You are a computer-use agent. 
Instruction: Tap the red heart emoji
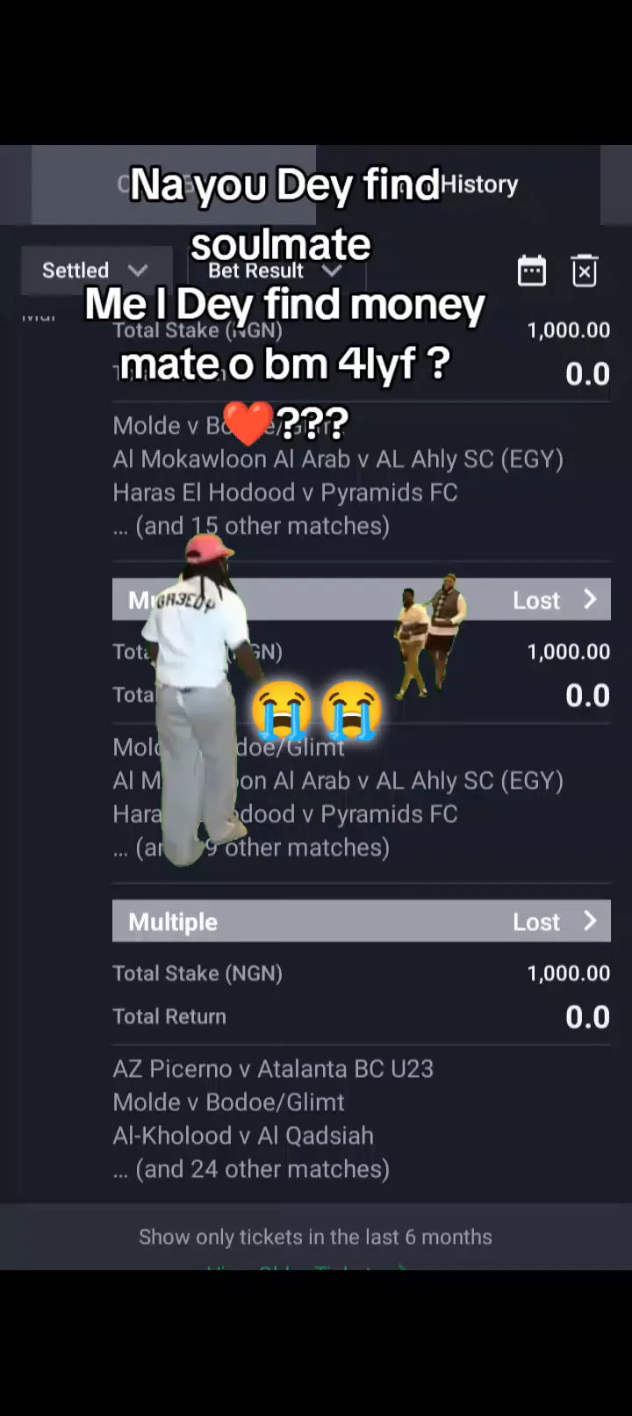[x=247, y=423]
